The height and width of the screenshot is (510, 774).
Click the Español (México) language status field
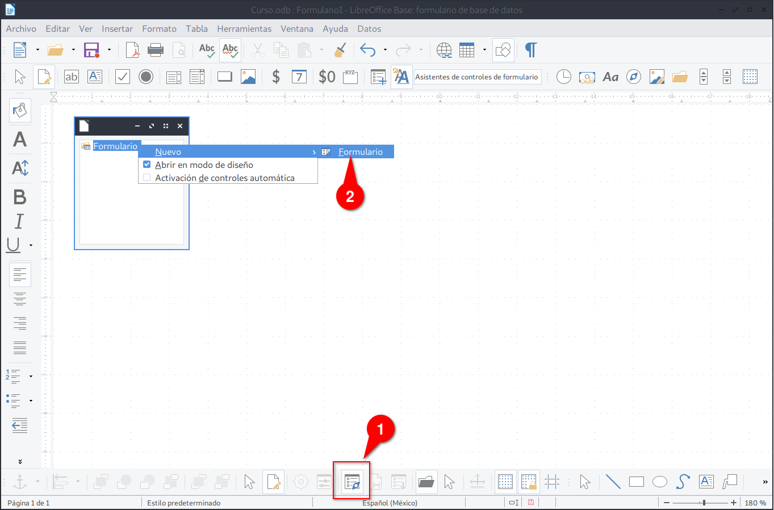click(x=390, y=503)
